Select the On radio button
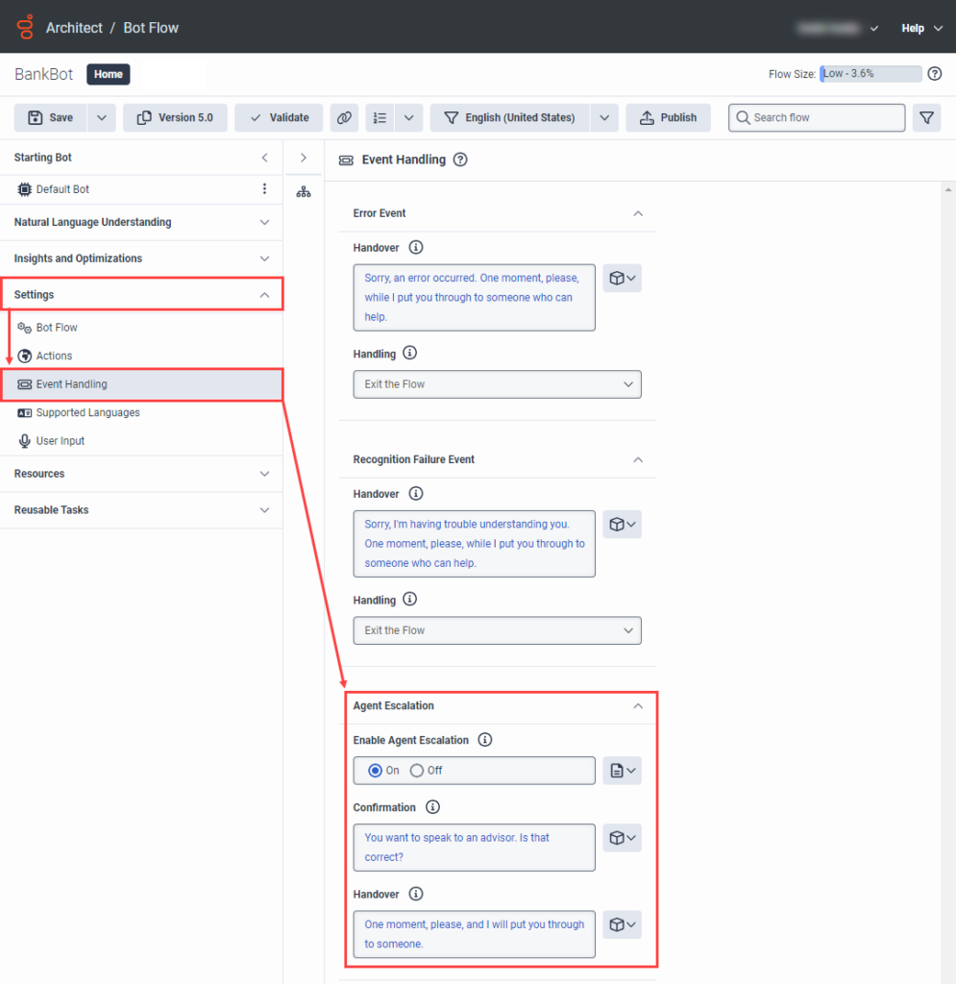 tap(376, 771)
